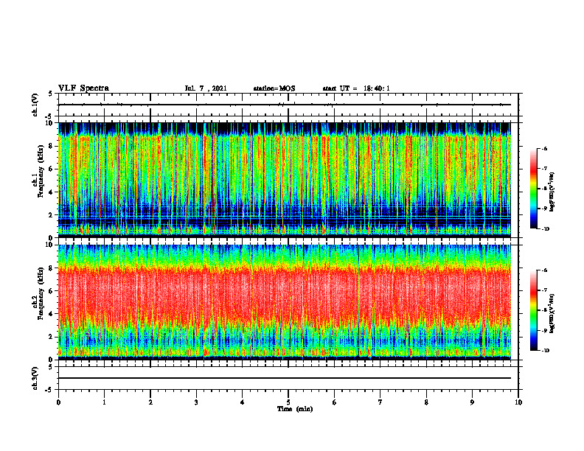Select the date text "Jul 7, 2021"
Screen dimensions: 584x451
(206, 88)
